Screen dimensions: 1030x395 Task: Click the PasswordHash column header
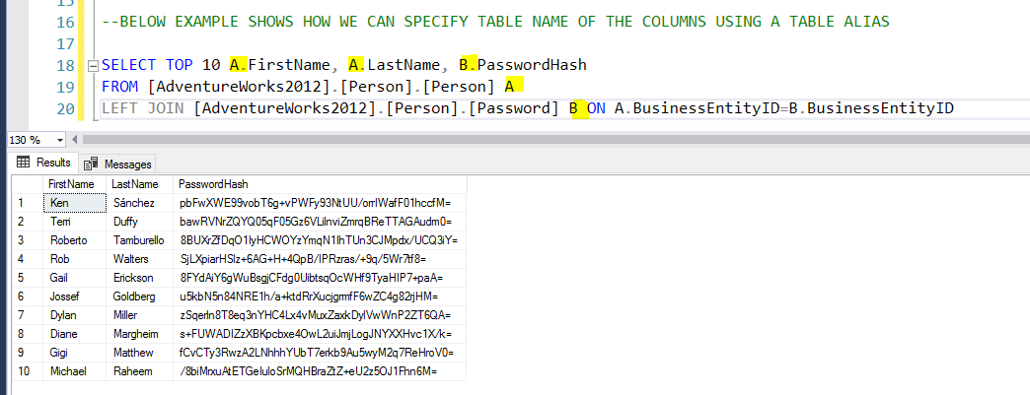tap(320, 184)
